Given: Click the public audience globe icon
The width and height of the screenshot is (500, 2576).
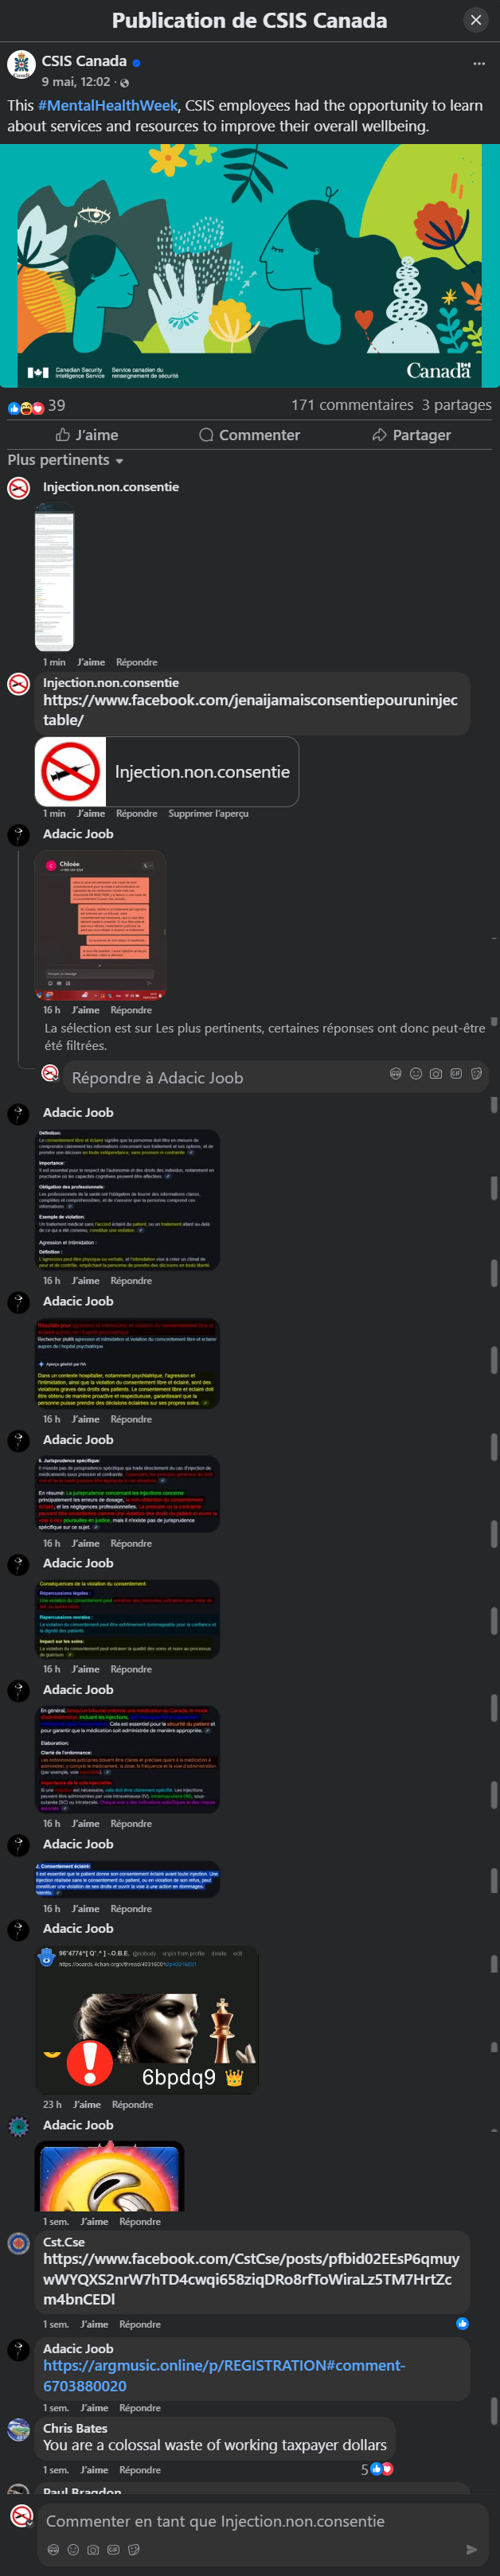Looking at the screenshot, I should 125,82.
